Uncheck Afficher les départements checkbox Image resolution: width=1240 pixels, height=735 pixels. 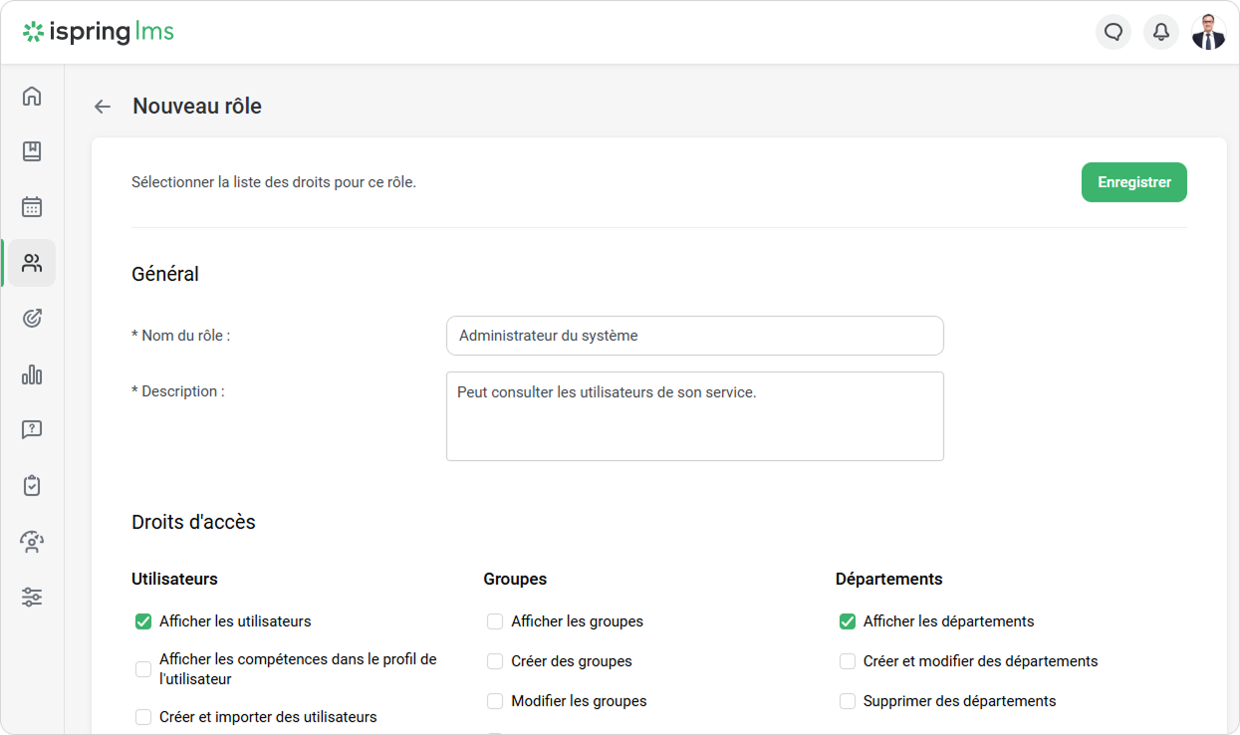coord(848,621)
